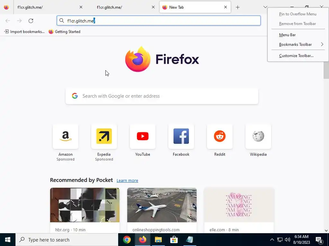Expand Bookmarks Toolbar submenu
Image resolution: width=329 pixels, height=246 pixels.
point(298,44)
